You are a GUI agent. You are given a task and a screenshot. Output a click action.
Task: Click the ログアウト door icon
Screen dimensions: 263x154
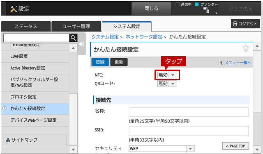pos(235,24)
